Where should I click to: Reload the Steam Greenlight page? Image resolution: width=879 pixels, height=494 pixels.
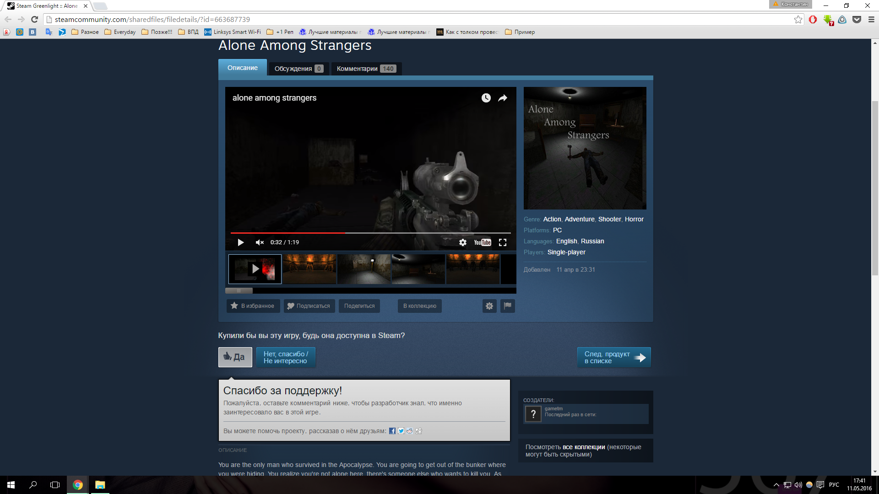[x=34, y=19]
